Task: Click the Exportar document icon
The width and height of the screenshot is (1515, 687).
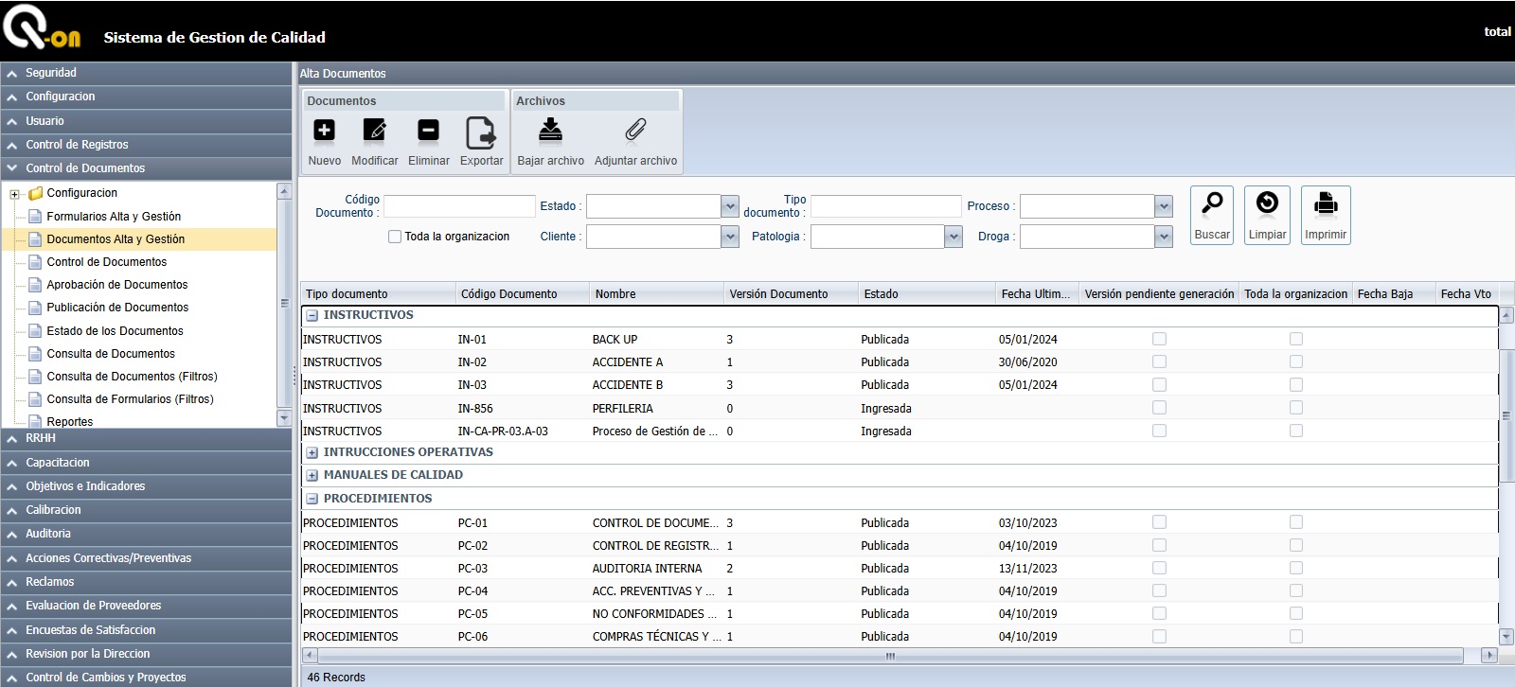Action: tap(481, 132)
